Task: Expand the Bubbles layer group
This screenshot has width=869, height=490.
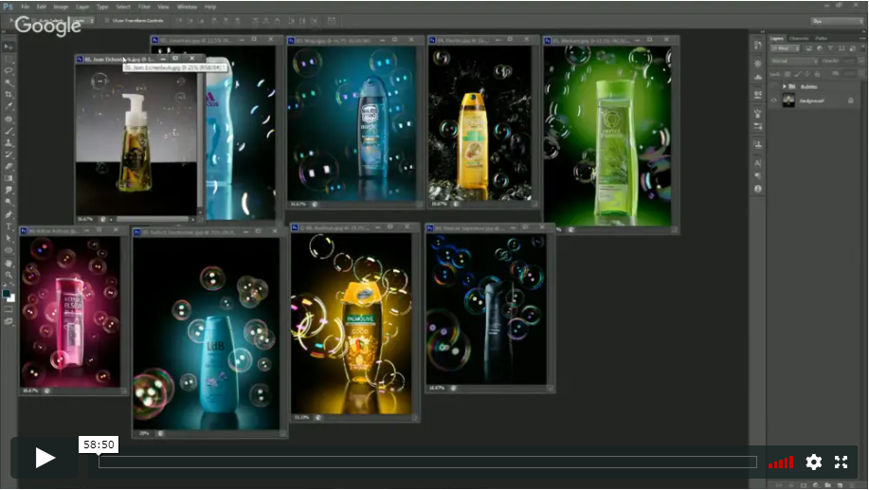Action: tap(785, 86)
